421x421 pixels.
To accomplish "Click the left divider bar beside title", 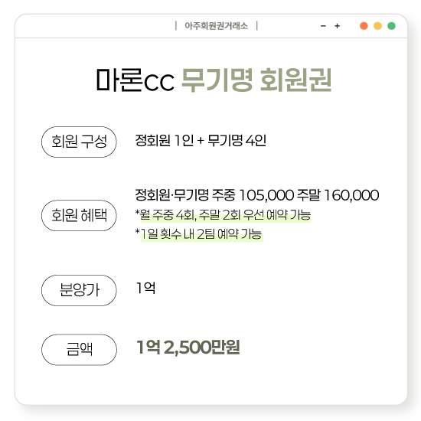I will tap(176, 26).
